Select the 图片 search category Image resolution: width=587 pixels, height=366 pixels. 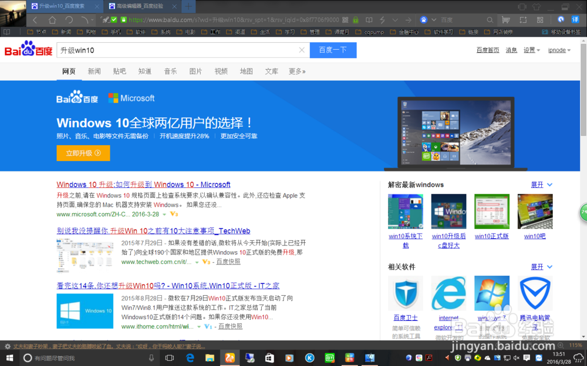(x=195, y=71)
